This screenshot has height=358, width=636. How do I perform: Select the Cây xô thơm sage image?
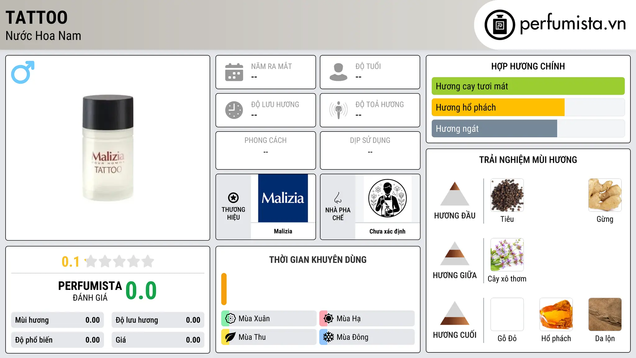(x=507, y=255)
